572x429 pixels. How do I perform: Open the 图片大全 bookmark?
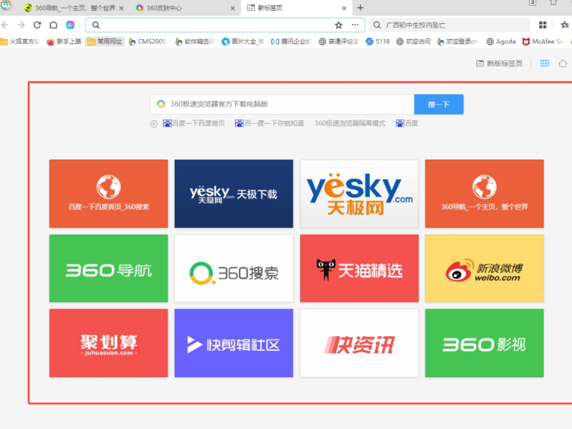[x=243, y=42]
